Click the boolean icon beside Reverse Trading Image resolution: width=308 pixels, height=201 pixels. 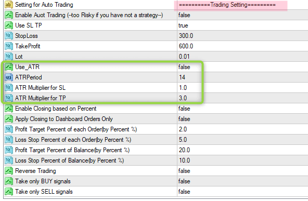pos(9,171)
